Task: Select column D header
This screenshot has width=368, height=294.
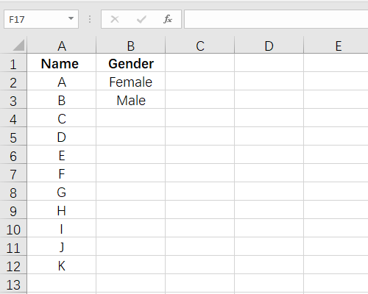Action: [269, 46]
